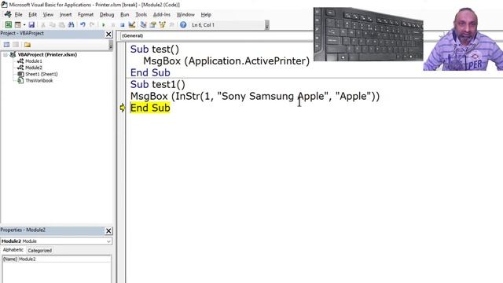Toggle Folders view in Project panel

coord(28,45)
